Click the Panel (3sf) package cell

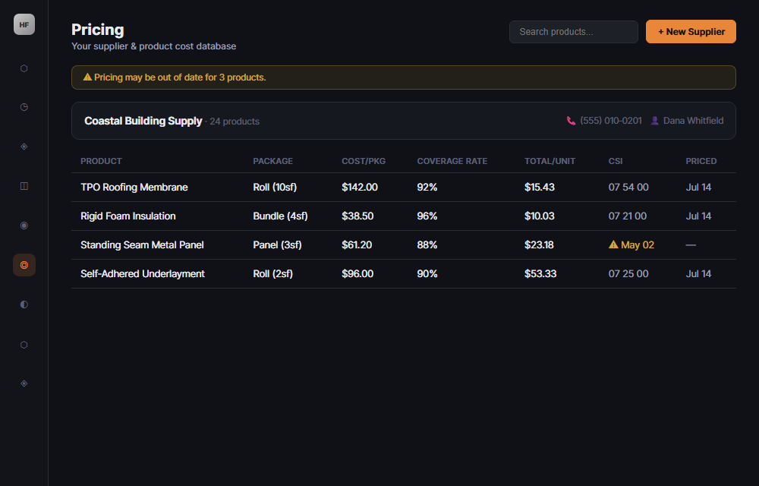[277, 245]
